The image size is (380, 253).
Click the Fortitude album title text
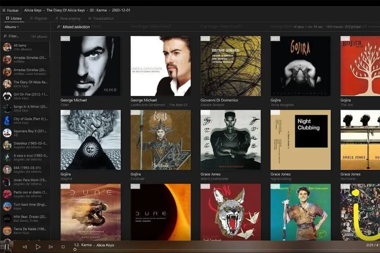tap(138, 179)
